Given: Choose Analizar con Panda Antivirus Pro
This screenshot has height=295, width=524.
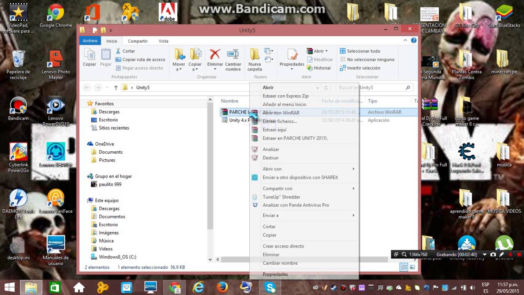Looking at the screenshot, I should pos(304,205).
